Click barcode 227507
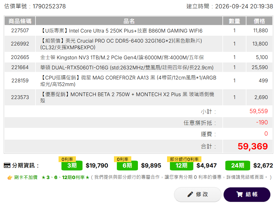 20,31
